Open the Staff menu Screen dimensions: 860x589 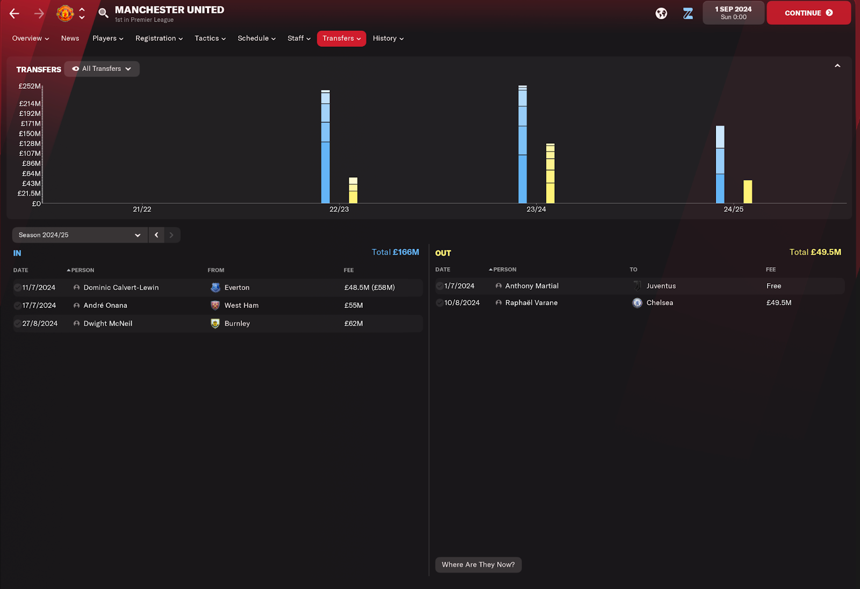pyautogui.click(x=299, y=38)
